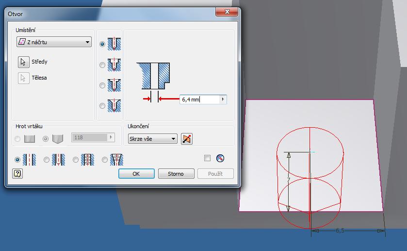407x251 pixels.
Task: Select the counterbore hole radio button
Action: [x=102, y=65]
